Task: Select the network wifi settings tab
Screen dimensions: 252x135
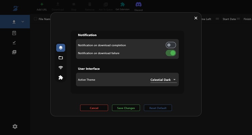Action: pos(60,67)
